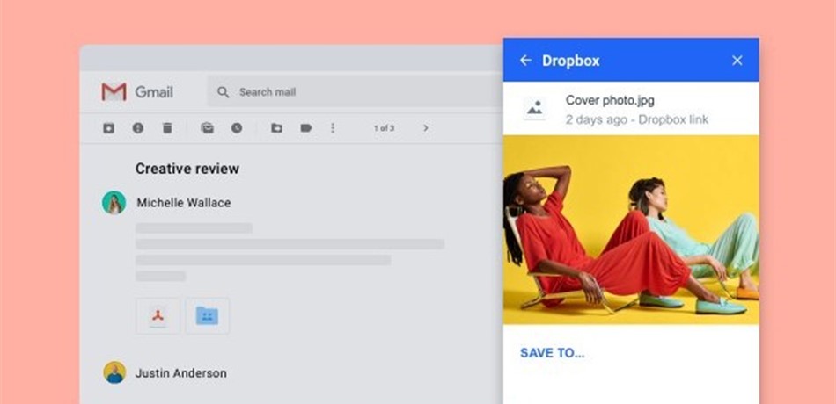Click the Cover photo.jpg file name
This screenshot has height=404, width=836.
610,100
